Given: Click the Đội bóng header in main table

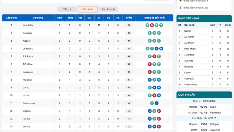Looking at the screenshot, I should pyautogui.click(x=38, y=18).
